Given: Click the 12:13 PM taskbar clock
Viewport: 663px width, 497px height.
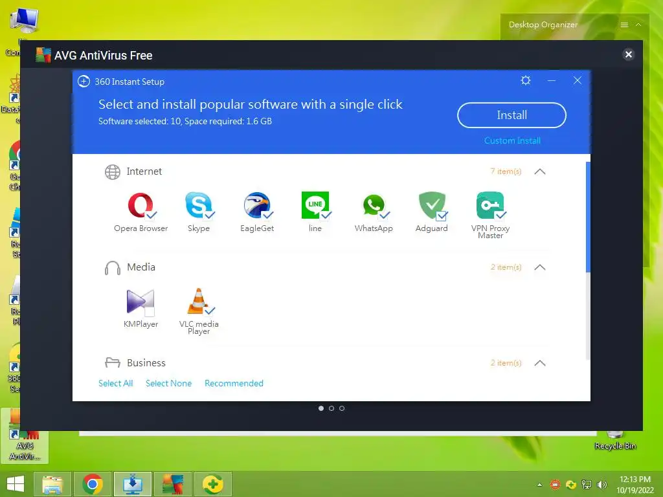Looking at the screenshot, I should 635,480.
